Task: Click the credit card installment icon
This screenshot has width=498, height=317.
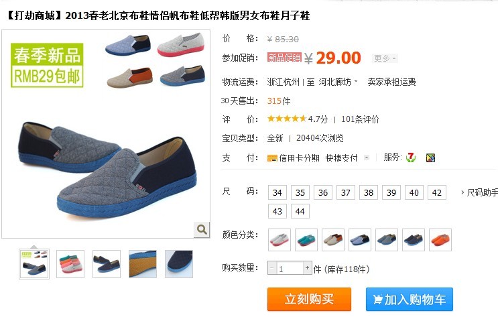Action: 272,158
